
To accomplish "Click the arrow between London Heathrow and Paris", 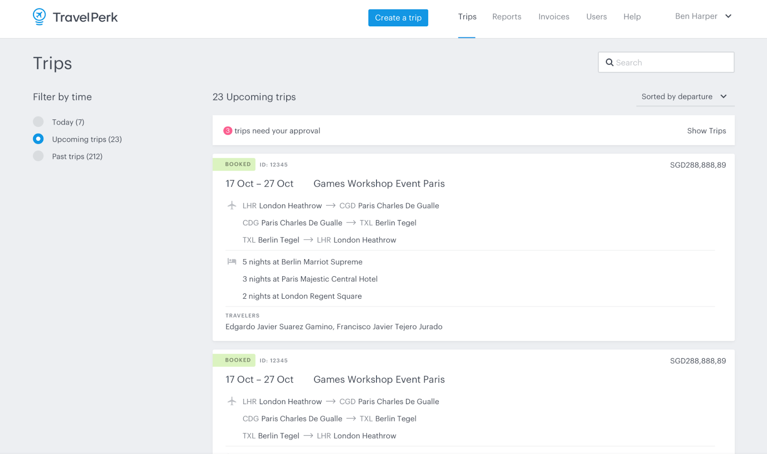I will [x=330, y=206].
